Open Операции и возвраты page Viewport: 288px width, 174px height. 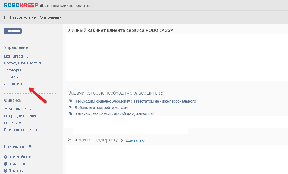click(x=23, y=116)
